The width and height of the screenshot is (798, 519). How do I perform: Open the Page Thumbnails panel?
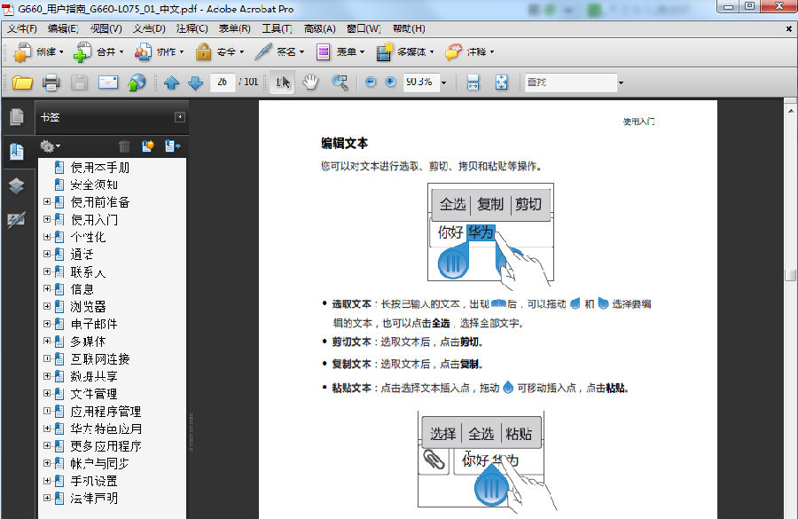(x=16, y=116)
